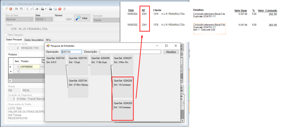Select the entity box OperSist 6283744
The image size is (281, 127).
point(78,88)
